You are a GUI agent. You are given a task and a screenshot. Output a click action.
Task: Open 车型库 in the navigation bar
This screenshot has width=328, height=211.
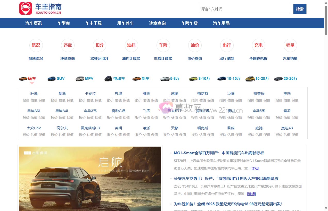(63, 23)
